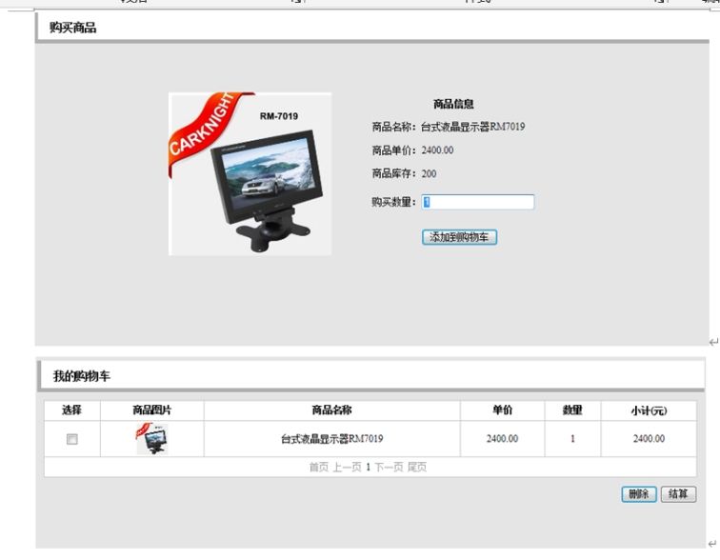Click the 商品名称 column header in cart

332,410
